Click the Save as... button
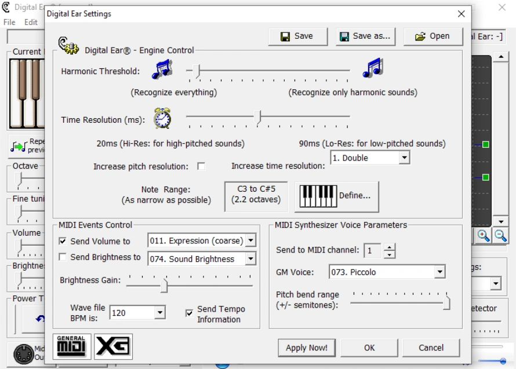The width and height of the screenshot is (516, 369). (x=365, y=36)
